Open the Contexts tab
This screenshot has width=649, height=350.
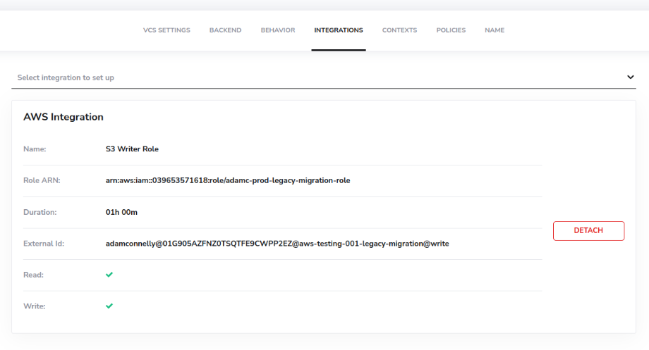tap(399, 30)
